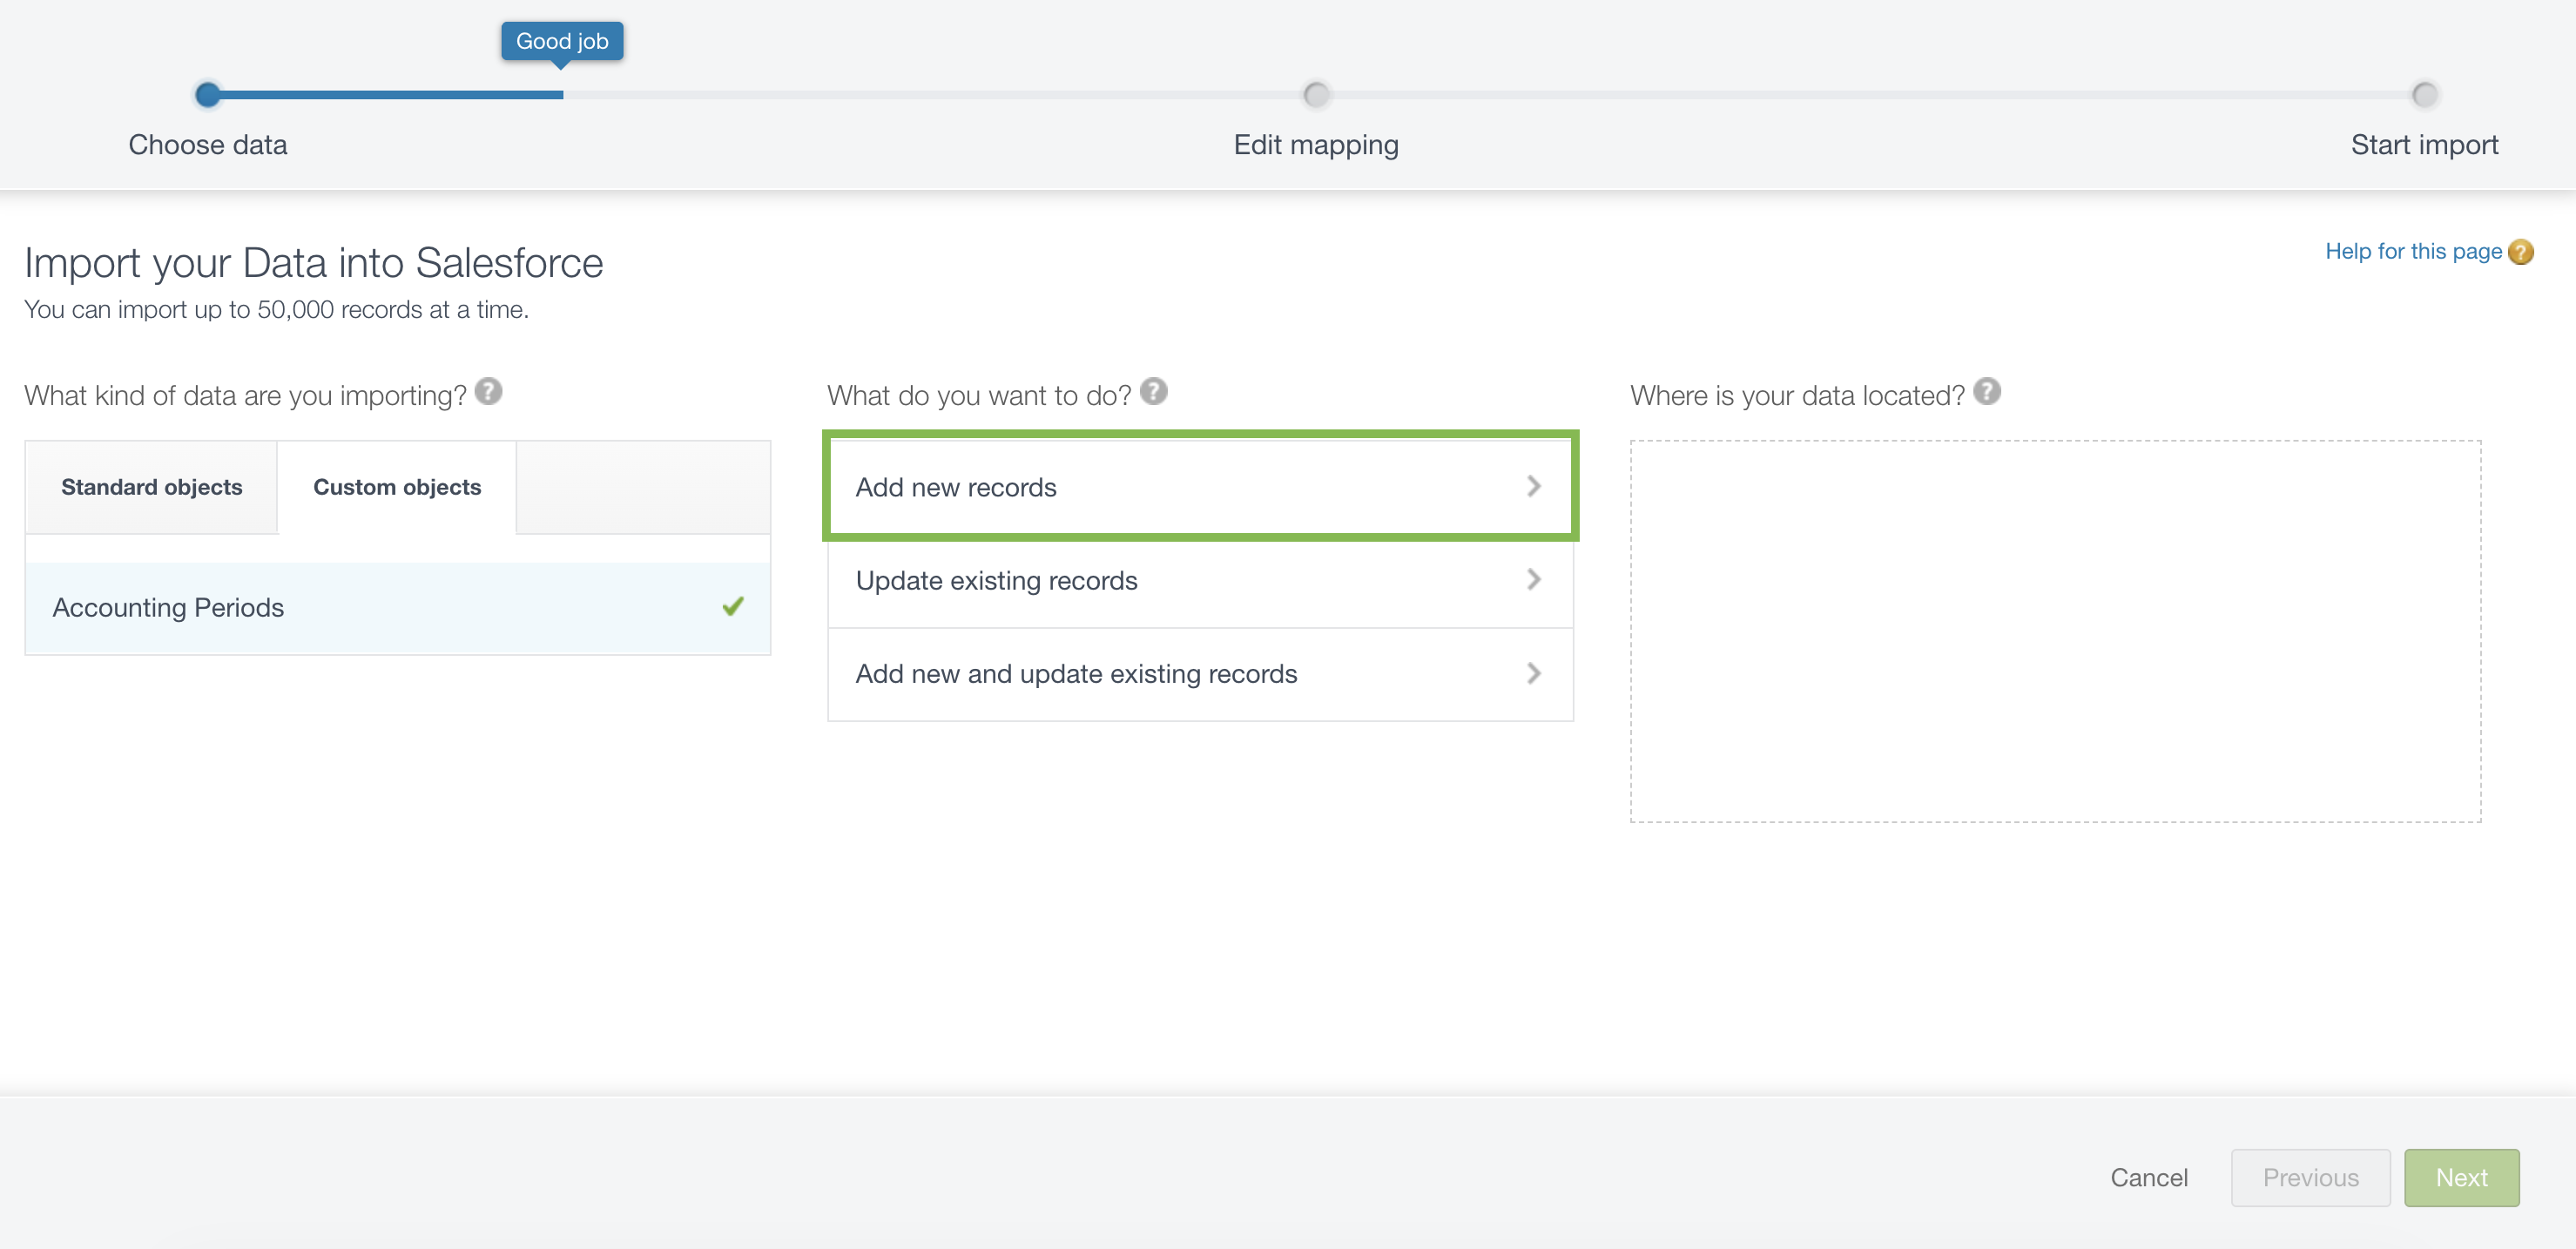Click the green checkmark on Accounting Periods
This screenshot has width=2576, height=1249.
tap(733, 607)
